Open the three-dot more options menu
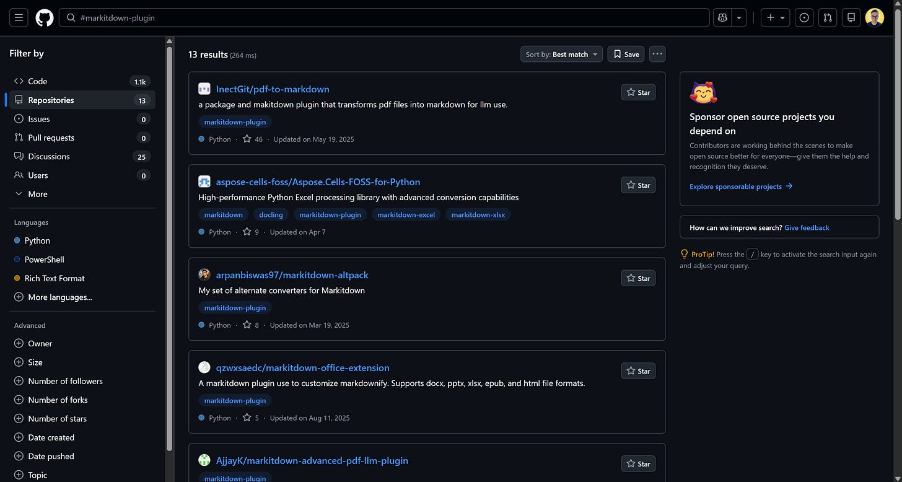Viewport: 902px width, 482px height. [x=657, y=54]
